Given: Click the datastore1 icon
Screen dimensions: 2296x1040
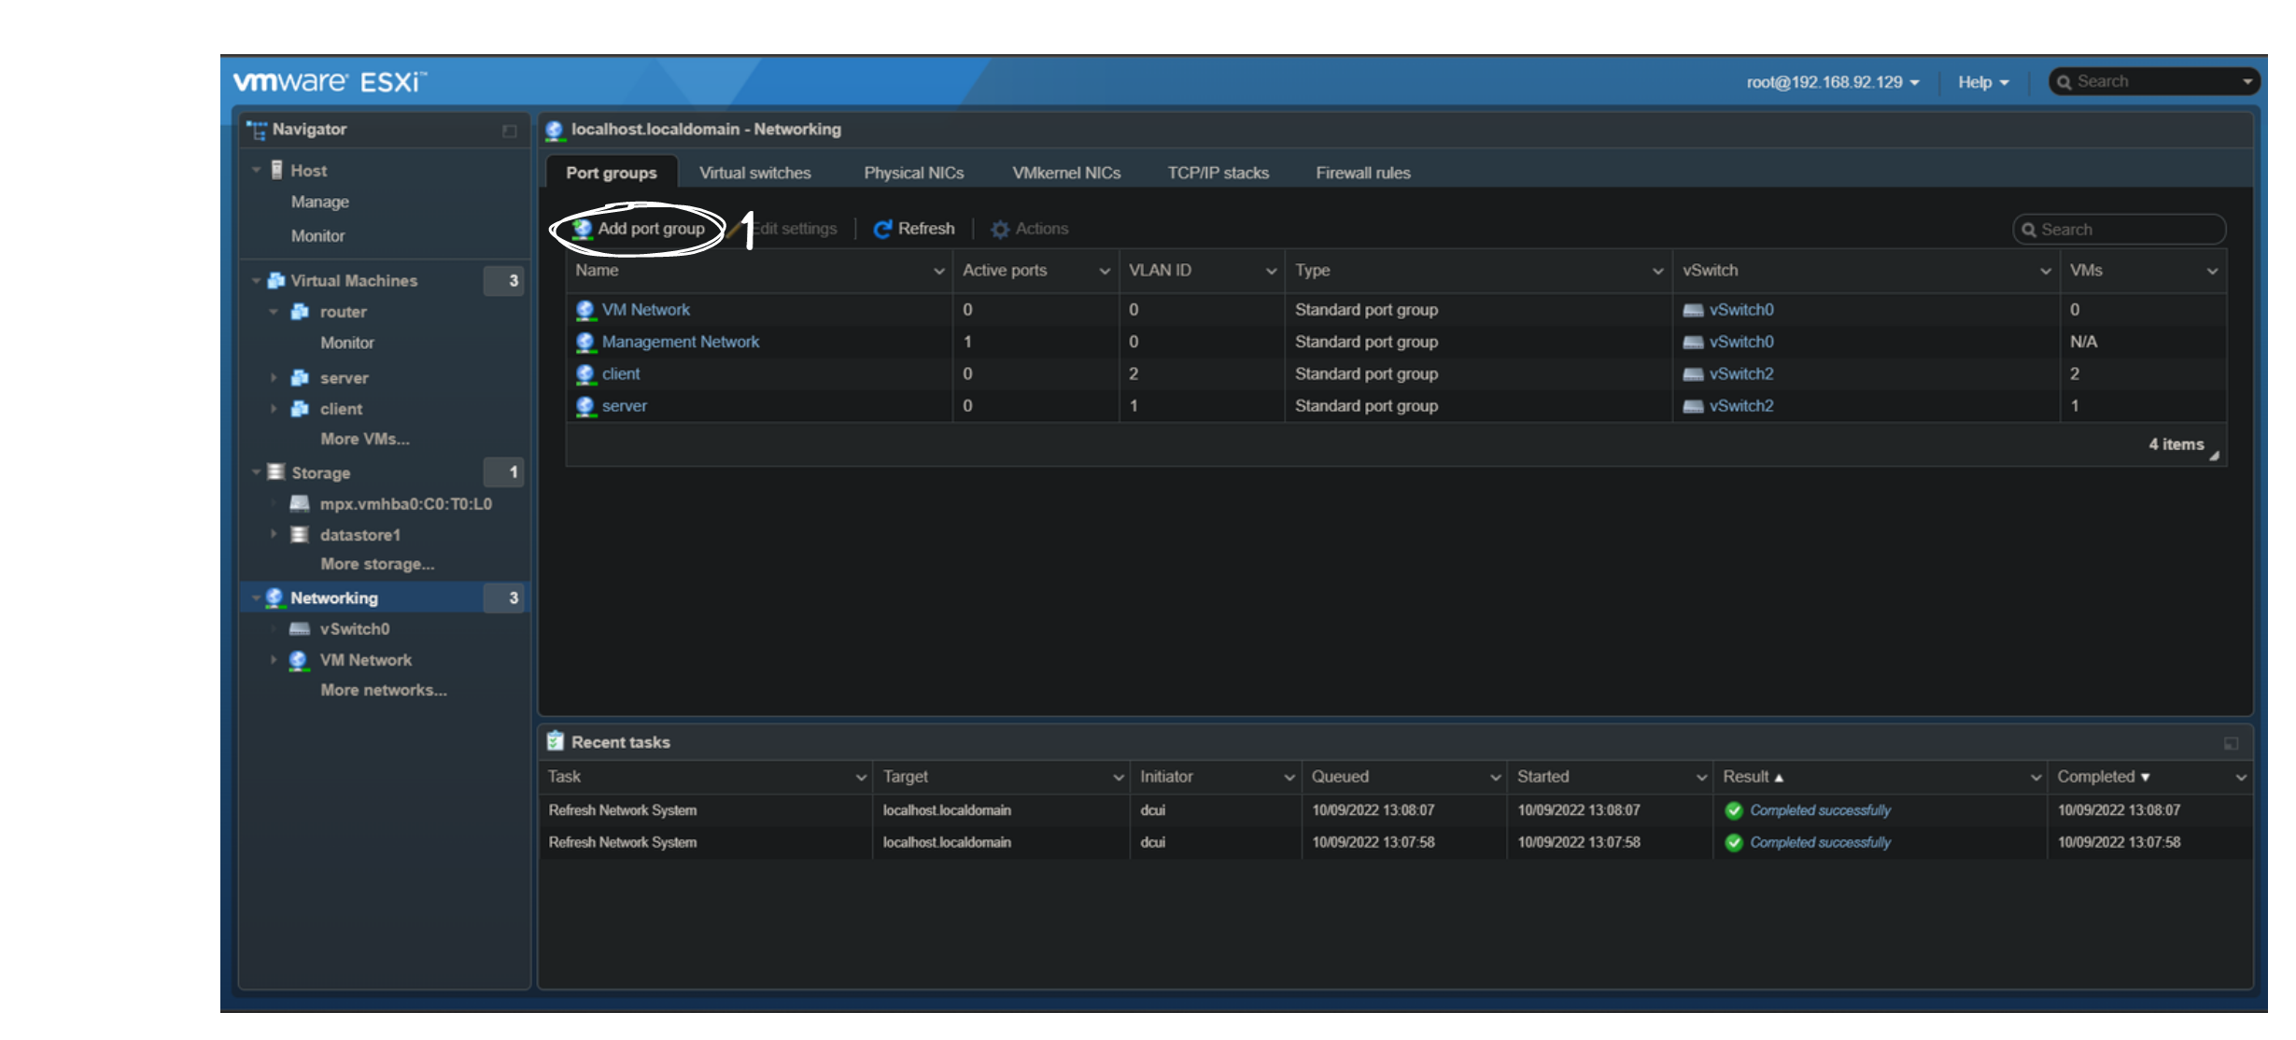Looking at the screenshot, I should click(x=300, y=534).
